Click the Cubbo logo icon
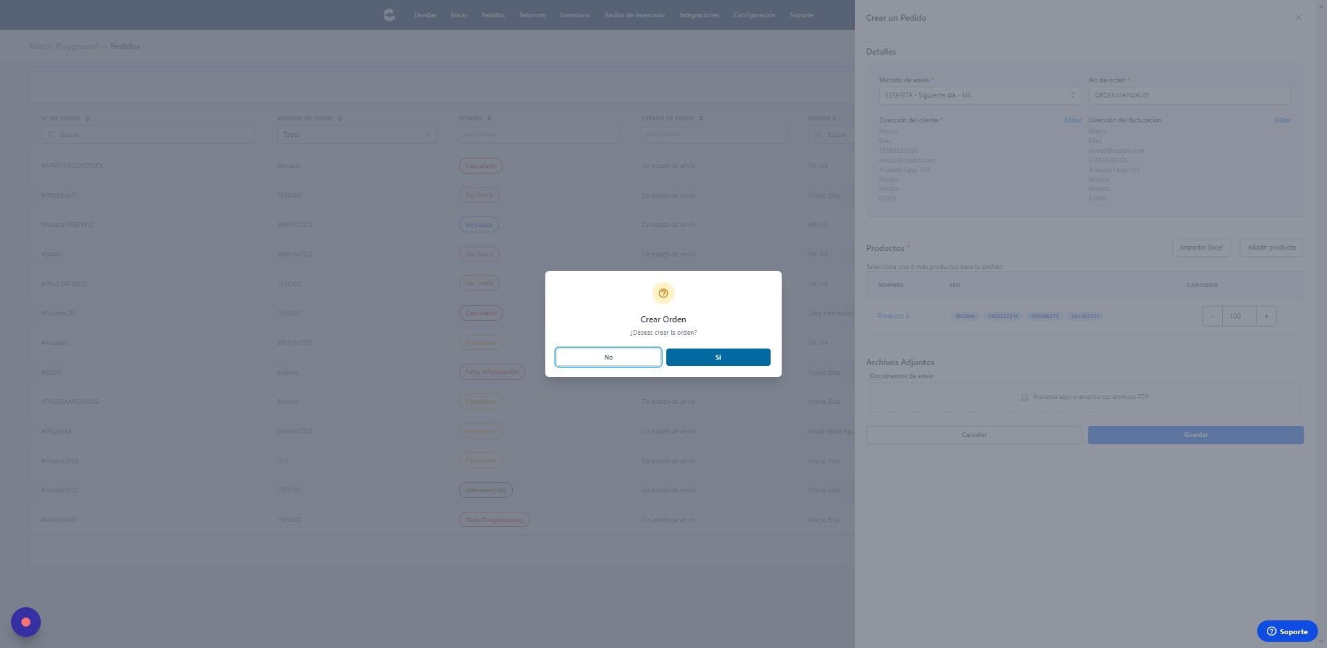This screenshot has height=648, width=1327. tap(389, 15)
